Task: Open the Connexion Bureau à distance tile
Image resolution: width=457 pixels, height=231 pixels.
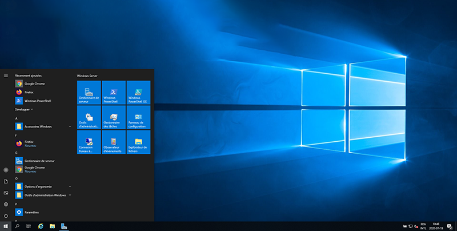Action: pyautogui.click(x=89, y=142)
